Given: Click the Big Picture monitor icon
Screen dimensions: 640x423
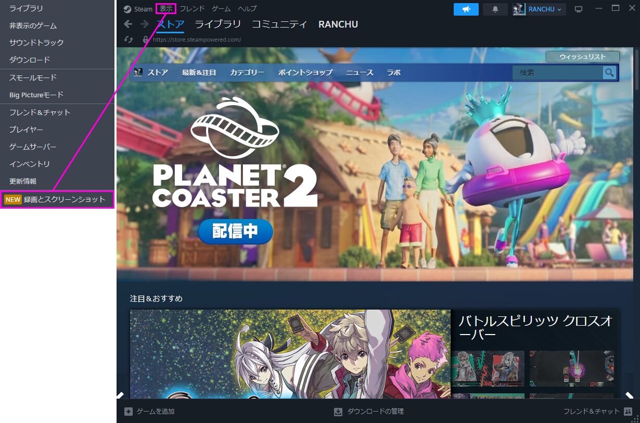Looking at the screenshot, I should pos(578,9).
